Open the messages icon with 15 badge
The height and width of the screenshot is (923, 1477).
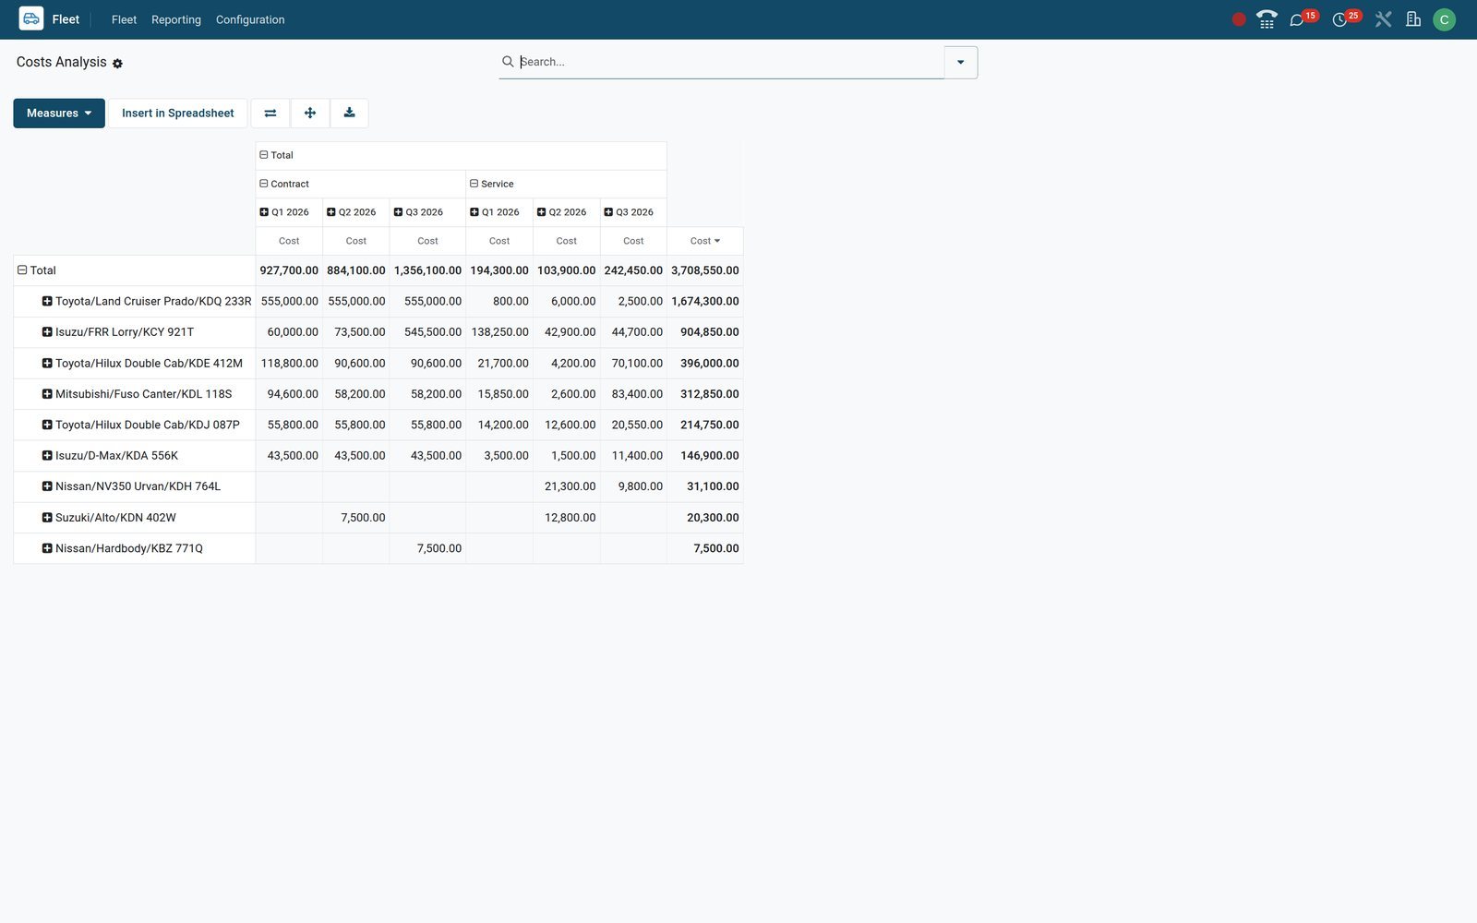coord(1297,19)
